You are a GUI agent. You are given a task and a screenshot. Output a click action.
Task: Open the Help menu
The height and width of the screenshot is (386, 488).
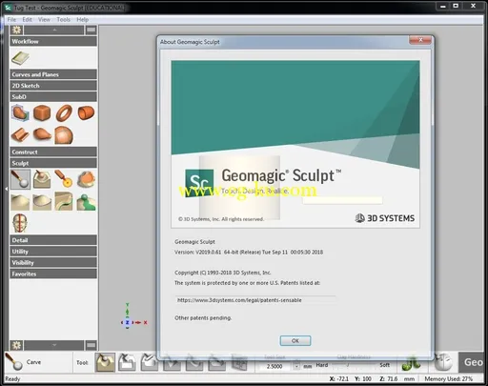point(82,20)
